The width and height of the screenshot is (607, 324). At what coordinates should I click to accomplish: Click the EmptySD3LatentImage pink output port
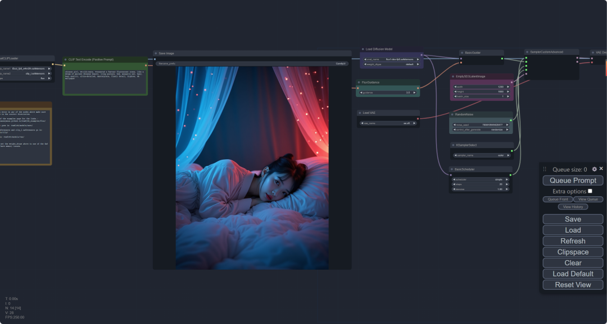tap(512, 82)
